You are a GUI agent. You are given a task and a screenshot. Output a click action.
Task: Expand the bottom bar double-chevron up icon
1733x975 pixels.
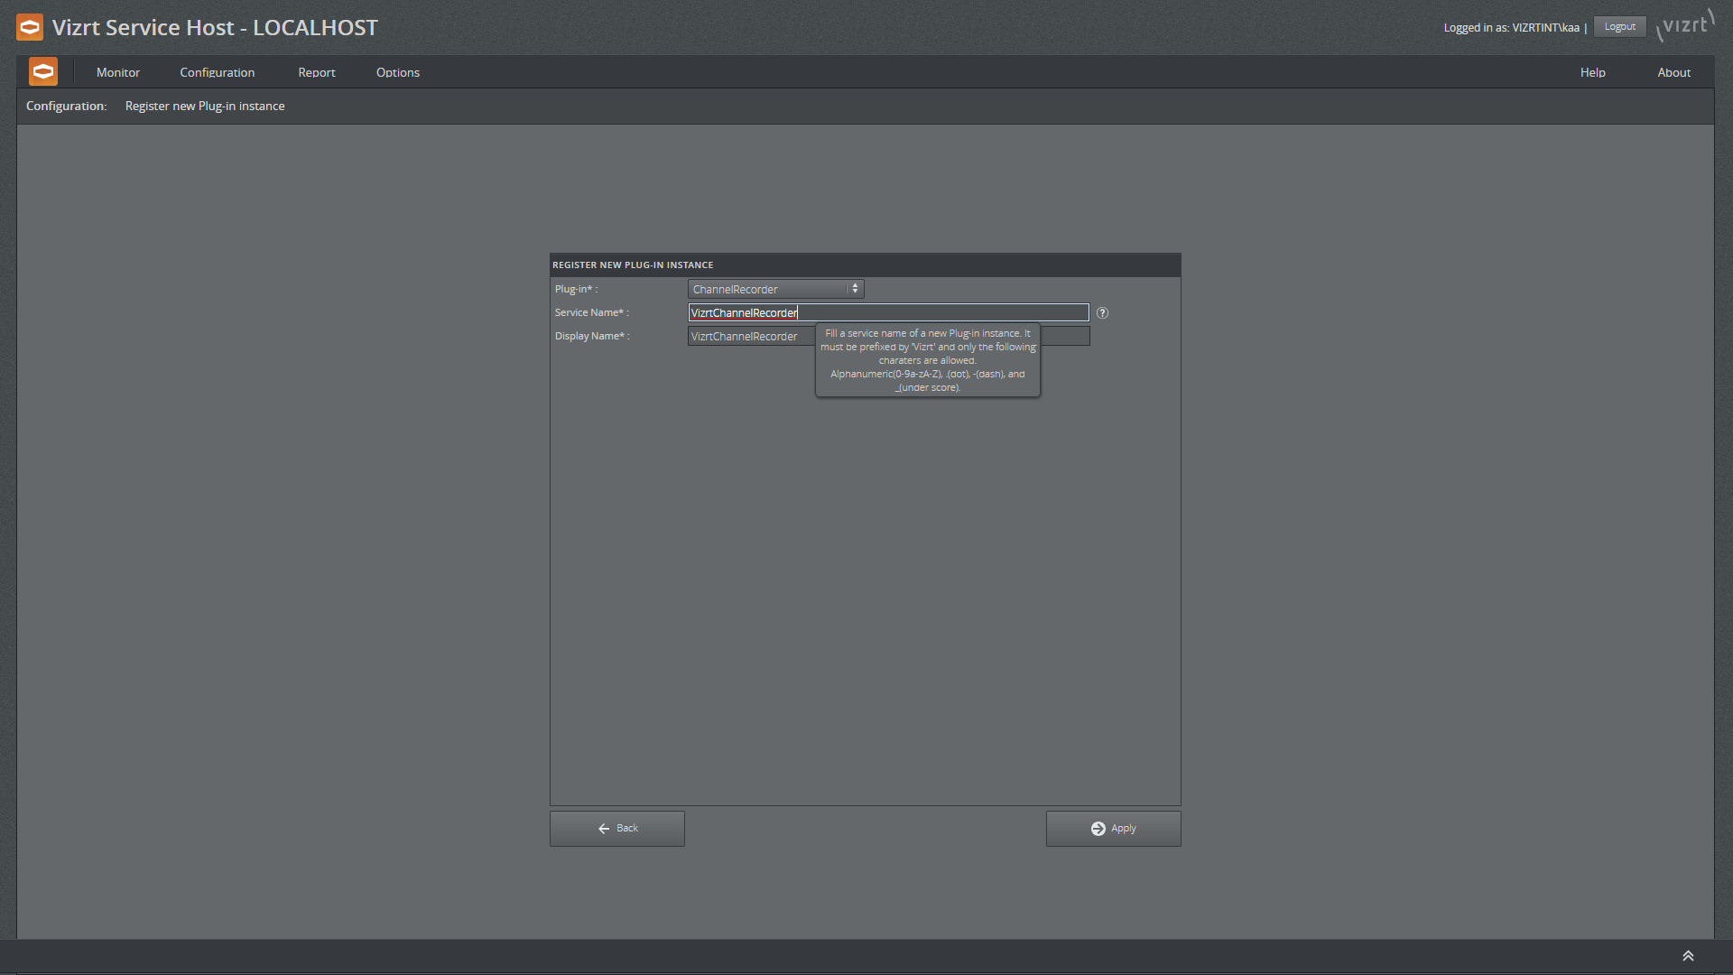pos(1688,956)
